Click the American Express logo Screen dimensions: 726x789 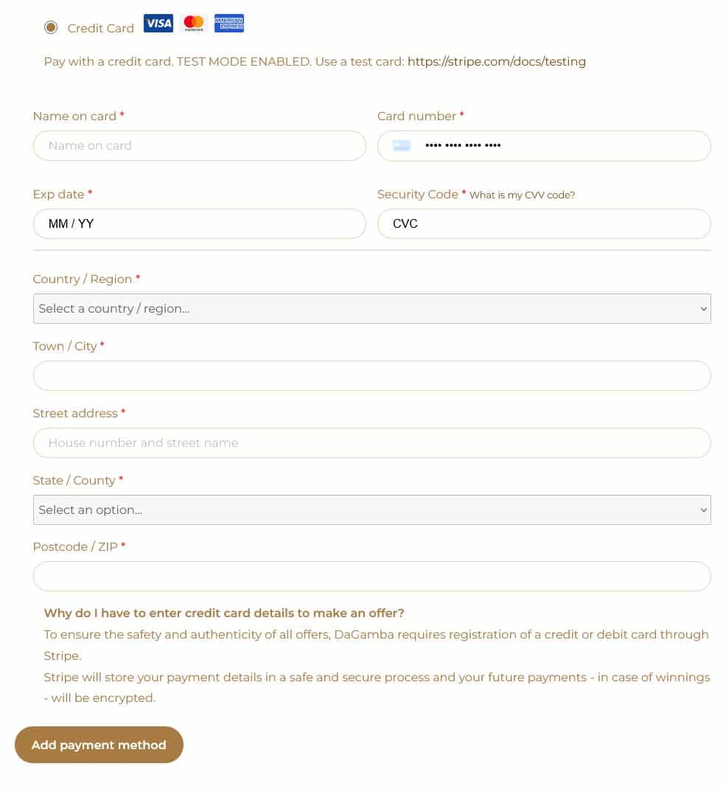[229, 24]
